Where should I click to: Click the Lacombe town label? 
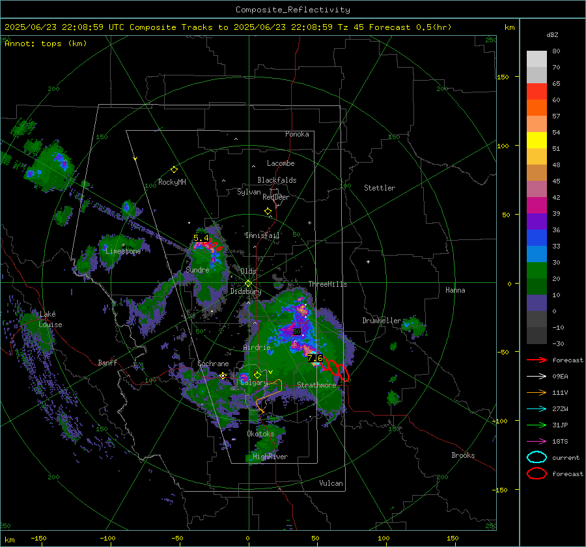tap(281, 163)
